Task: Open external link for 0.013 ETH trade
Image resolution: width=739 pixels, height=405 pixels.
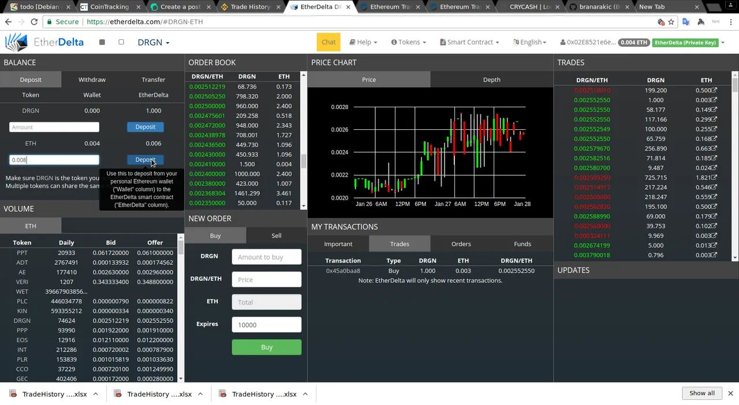Action: pyautogui.click(x=714, y=245)
